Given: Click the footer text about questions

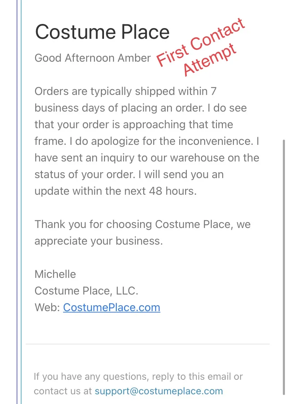Looking at the screenshot, I should click(138, 384).
